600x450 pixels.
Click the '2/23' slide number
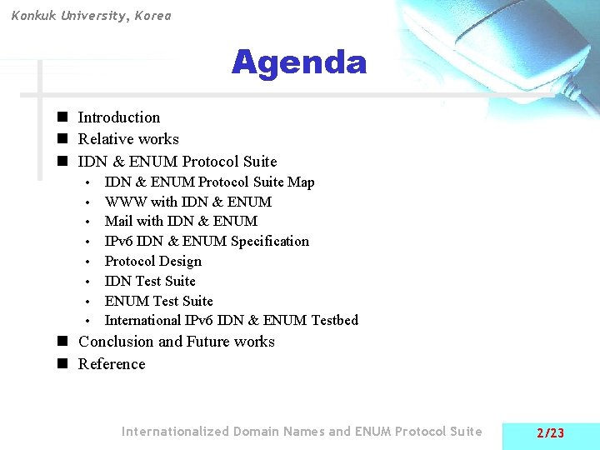550,433
